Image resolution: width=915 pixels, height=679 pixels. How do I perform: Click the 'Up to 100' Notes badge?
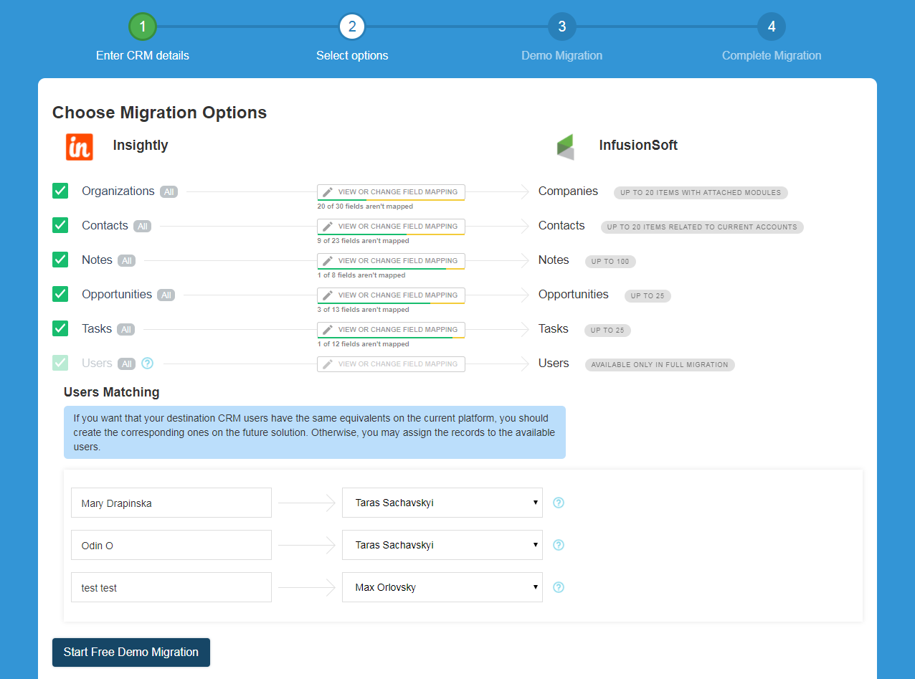coord(610,262)
